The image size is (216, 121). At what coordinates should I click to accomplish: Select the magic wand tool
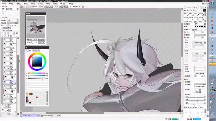(191, 7)
